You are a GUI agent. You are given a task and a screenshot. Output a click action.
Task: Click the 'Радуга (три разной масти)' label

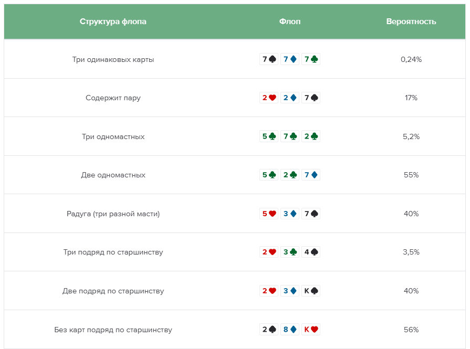[x=113, y=214]
